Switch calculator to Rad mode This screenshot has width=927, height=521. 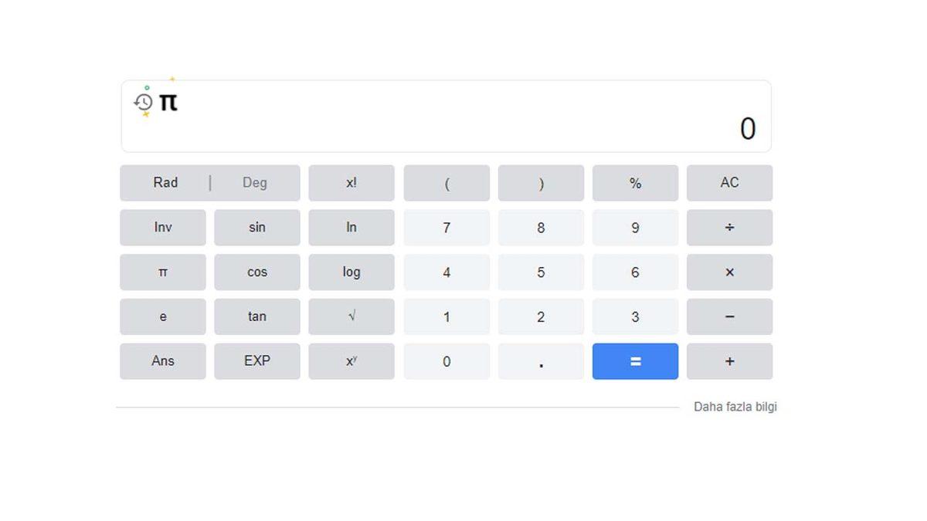165,183
